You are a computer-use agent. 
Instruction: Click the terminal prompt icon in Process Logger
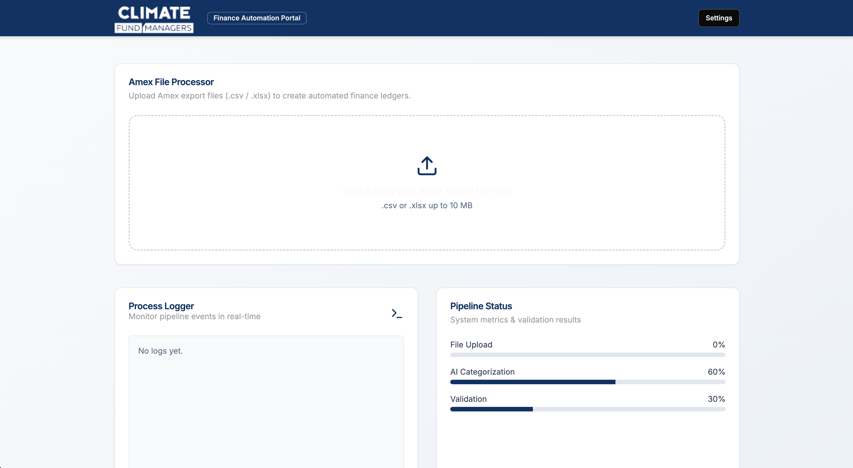pos(396,313)
